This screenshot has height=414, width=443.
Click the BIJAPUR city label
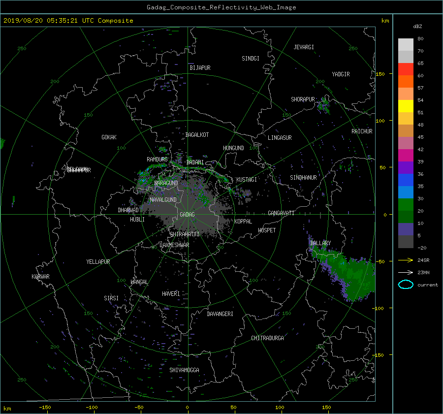200,68
